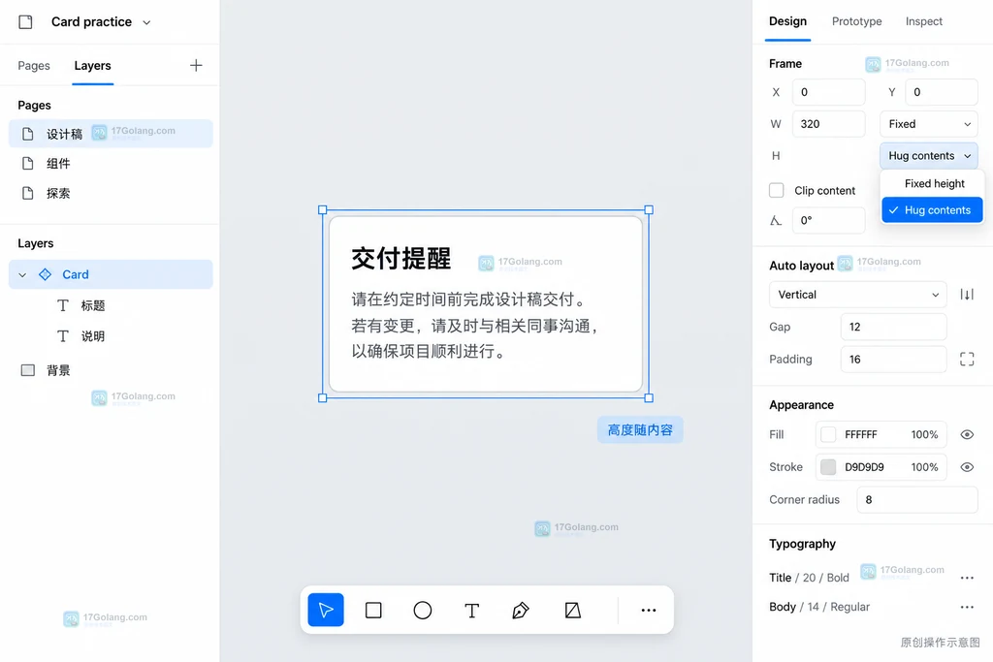Click Body / 14 / Regular style
The width and height of the screenshot is (993, 662).
pyautogui.click(x=818, y=607)
